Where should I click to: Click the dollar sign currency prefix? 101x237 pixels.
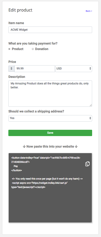point(11,68)
